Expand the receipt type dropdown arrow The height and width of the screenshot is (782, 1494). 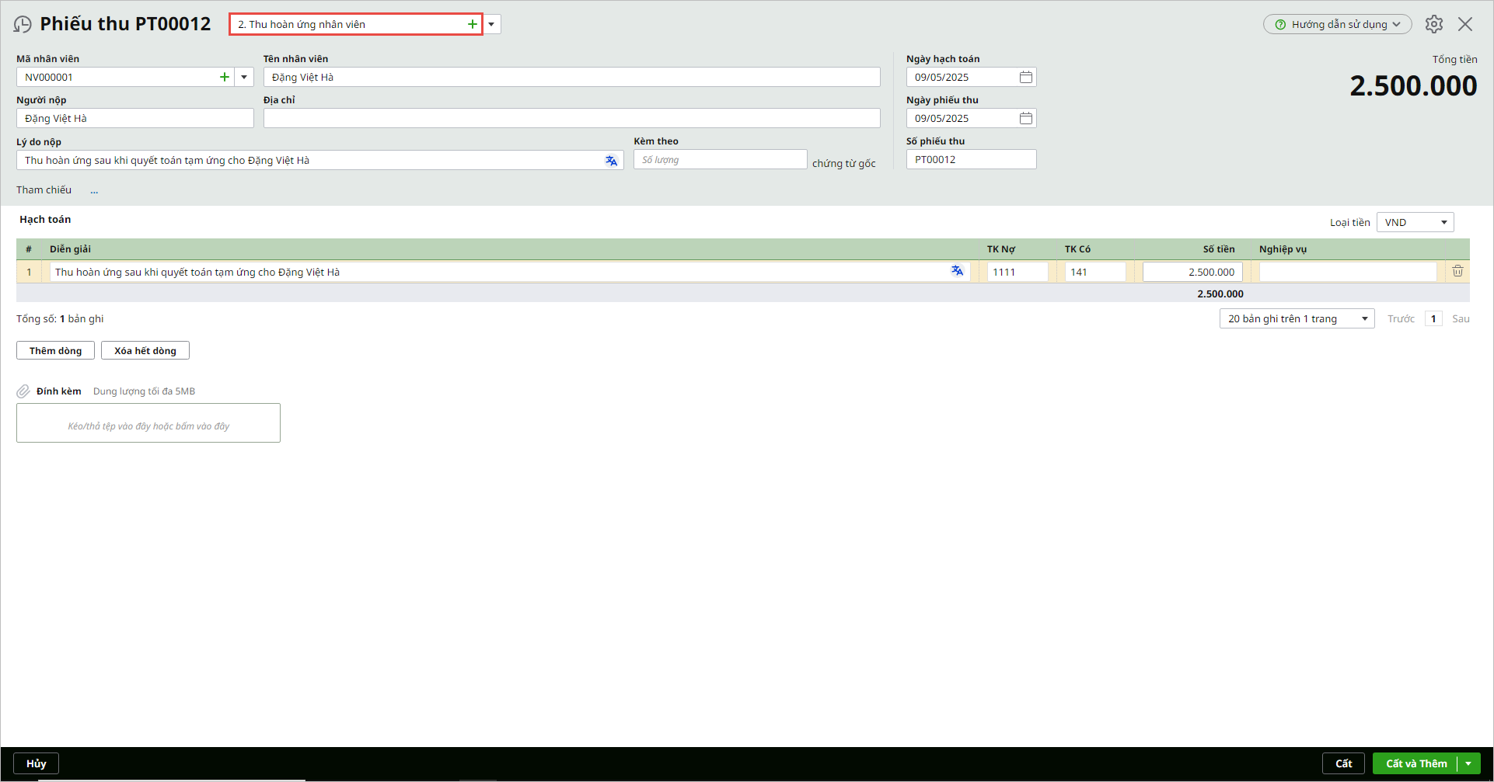coord(491,24)
